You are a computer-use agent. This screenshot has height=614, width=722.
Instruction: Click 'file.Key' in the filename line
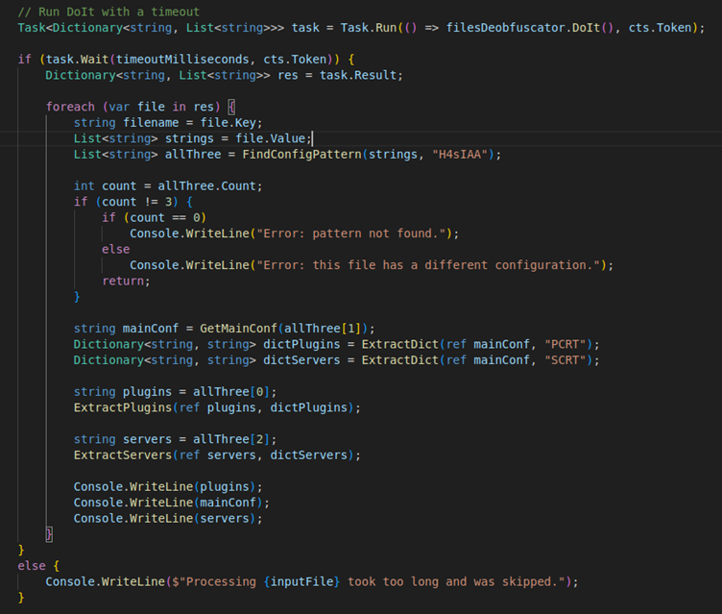(x=228, y=123)
